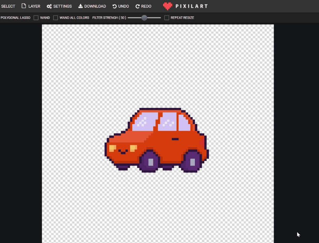
Task: Click the Repeat Resize label
Action: 182,18
